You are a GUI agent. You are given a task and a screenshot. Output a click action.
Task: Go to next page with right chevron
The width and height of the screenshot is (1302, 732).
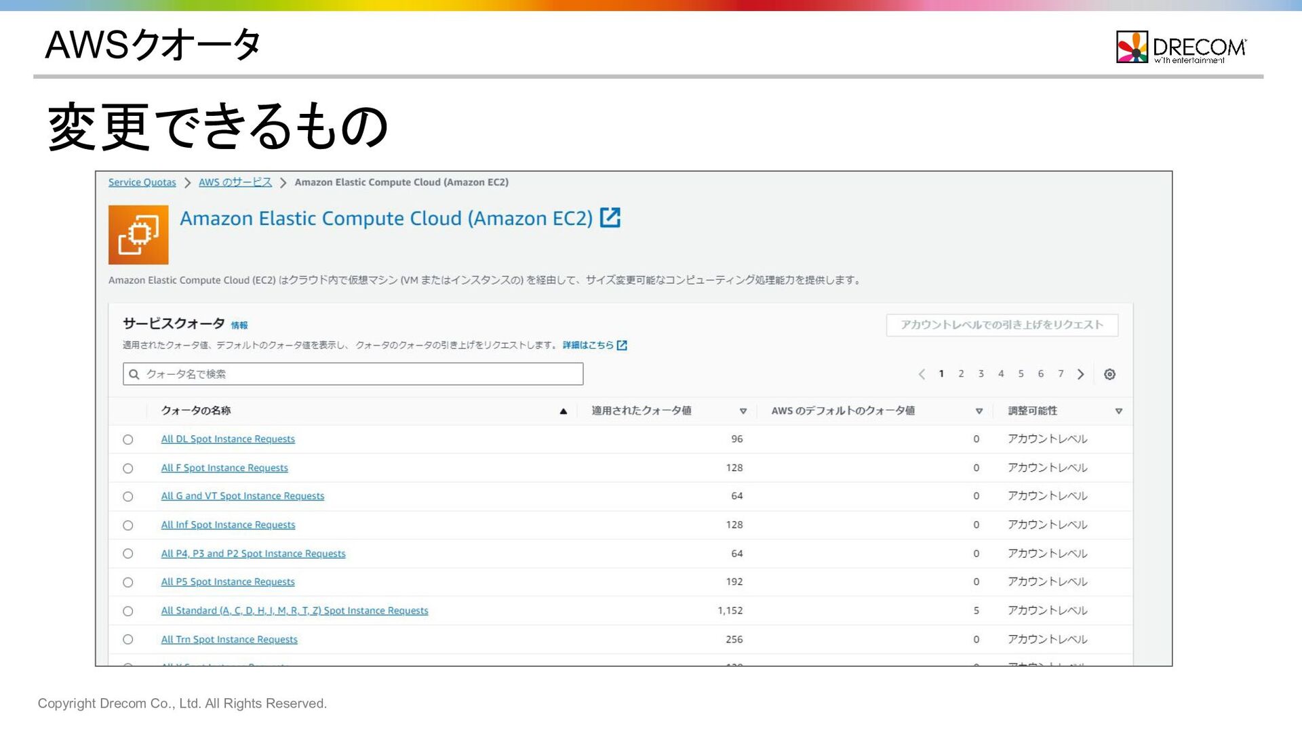pyautogui.click(x=1081, y=374)
